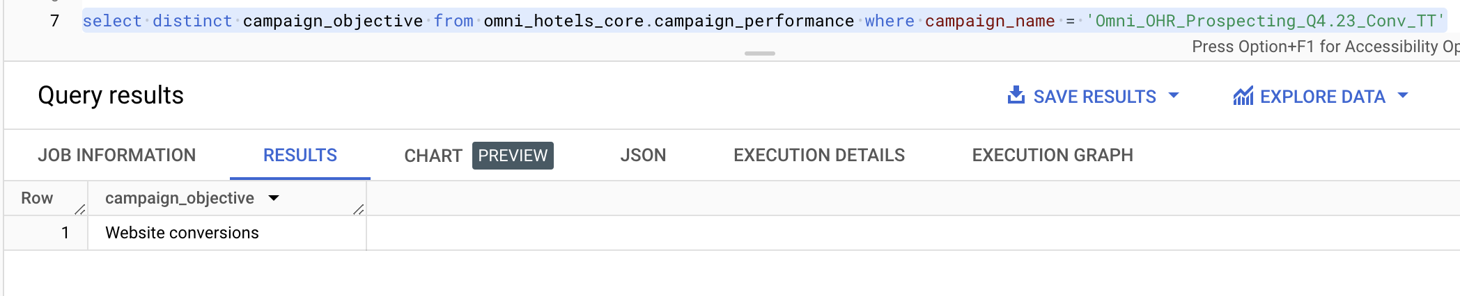Click the Preview badge next to Chart

pyautogui.click(x=513, y=156)
